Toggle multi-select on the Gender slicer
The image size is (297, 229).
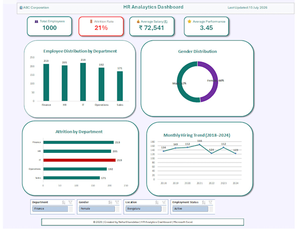110,202
